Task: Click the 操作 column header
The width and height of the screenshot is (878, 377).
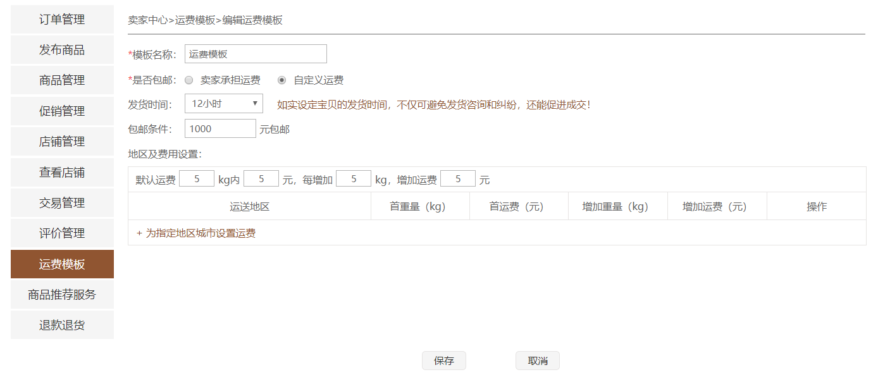Action: click(817, 206)
